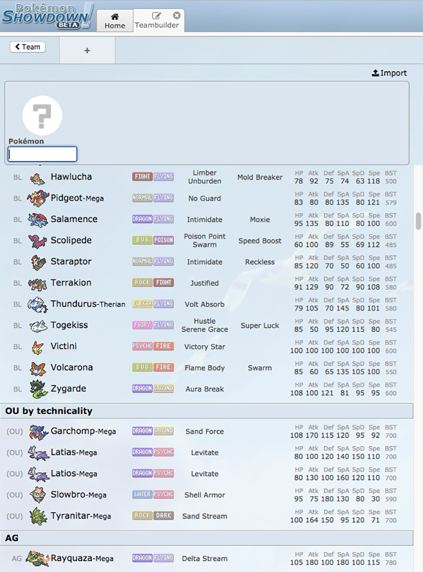Click the 'Pokémon' field label

26,141
